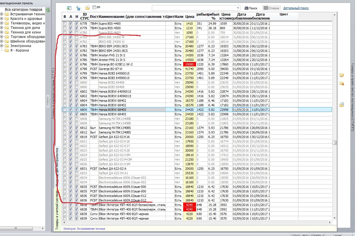
Task: Sort by the Дата обновления column header
Action: click(x=260, y=16)
